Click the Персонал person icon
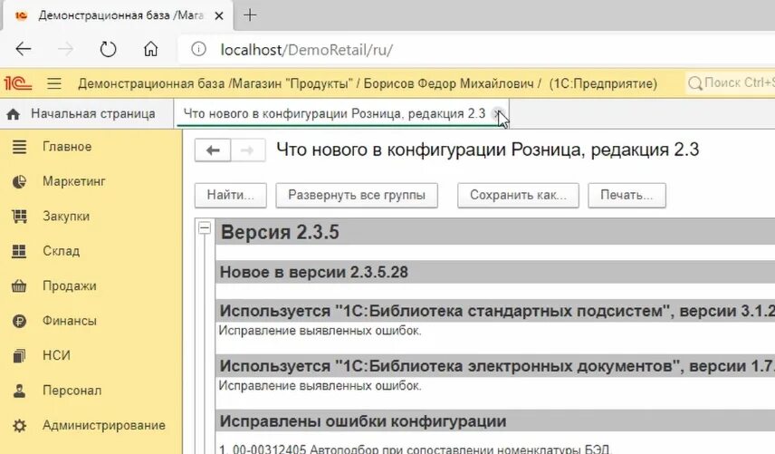 pyautogui.click(x=19, y=391)
